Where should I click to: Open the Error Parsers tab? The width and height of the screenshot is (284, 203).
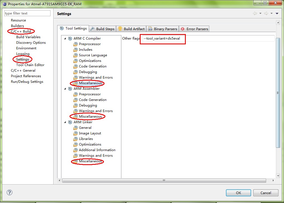pyautogui.click(x=194, y=29)
